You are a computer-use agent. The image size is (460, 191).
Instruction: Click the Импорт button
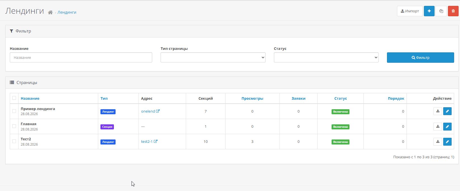pyautogui.click(x=410, y=11)
